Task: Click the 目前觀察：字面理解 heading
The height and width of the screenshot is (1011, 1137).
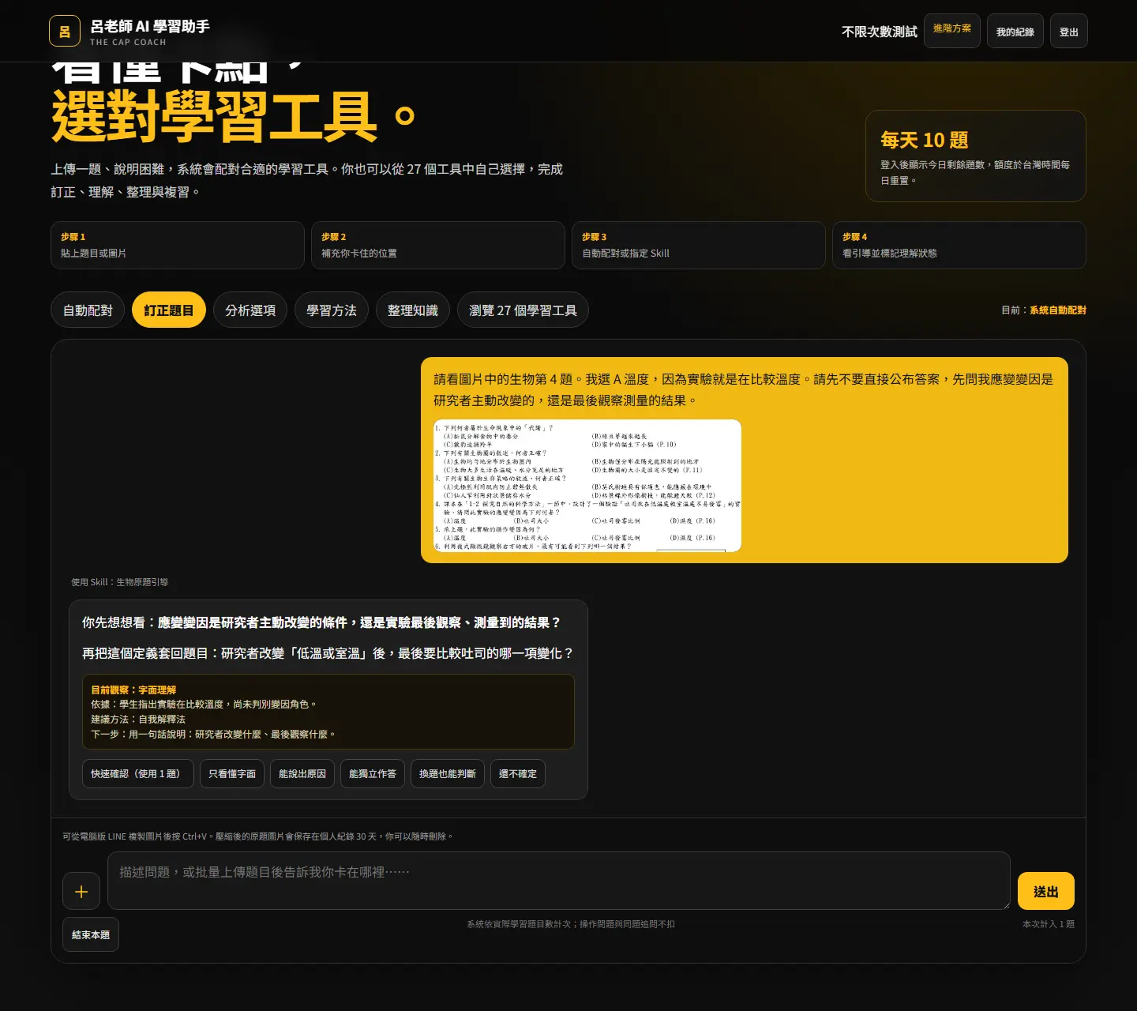Action: click(x=133, y=690)
